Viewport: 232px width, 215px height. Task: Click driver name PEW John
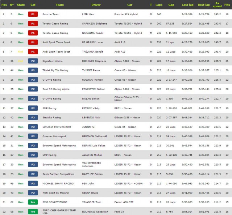pyautogui.click(x=88, y=183)
